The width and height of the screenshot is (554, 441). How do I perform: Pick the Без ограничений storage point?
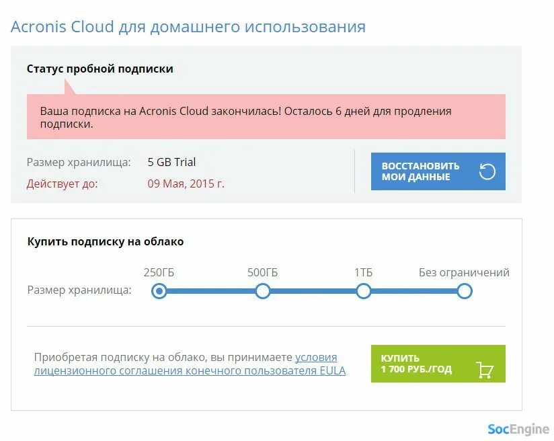tap(465, 291)
